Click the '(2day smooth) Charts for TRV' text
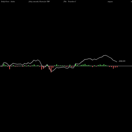Screen dimensions: 132x132 coord(39,2)
